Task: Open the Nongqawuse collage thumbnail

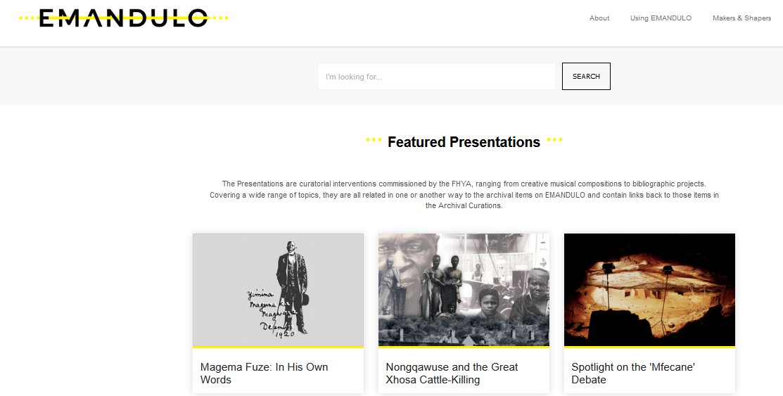Action: click(464, 289)
